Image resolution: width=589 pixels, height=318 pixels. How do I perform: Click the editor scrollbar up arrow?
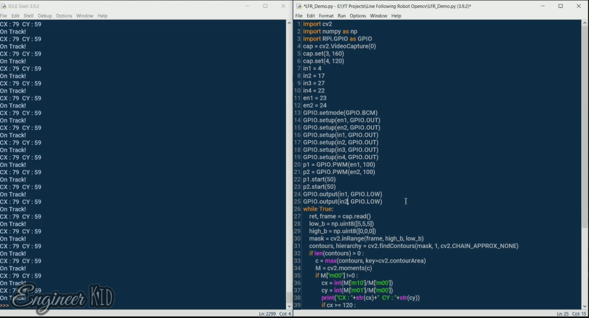coord(585,23)
